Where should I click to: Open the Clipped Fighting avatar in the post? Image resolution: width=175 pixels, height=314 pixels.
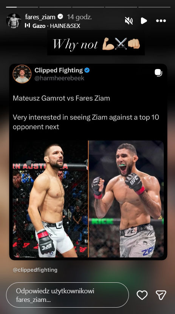(x=22, y=74)
